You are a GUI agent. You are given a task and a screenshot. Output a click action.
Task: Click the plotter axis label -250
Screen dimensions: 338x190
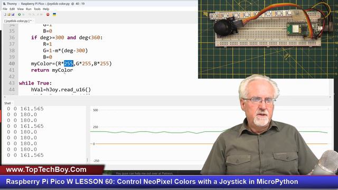pos(96,160)
